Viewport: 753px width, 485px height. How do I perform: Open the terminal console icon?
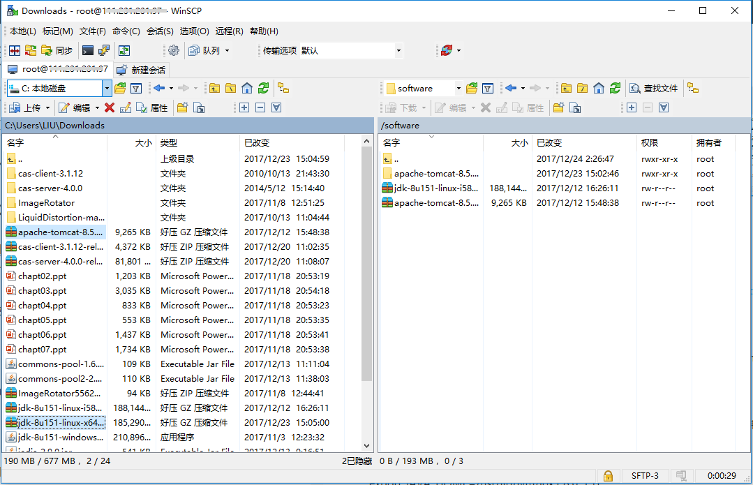[88, 50]
